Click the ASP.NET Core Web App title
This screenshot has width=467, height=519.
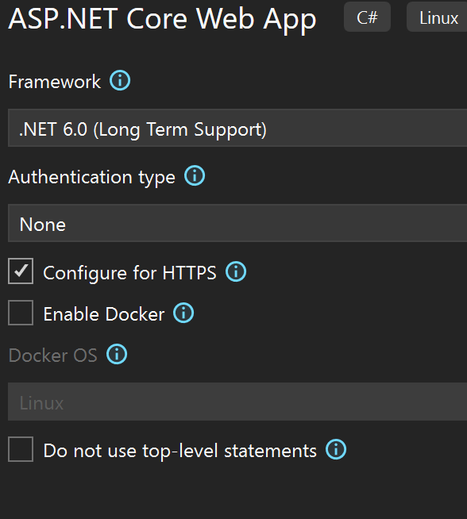coord(162,19)
